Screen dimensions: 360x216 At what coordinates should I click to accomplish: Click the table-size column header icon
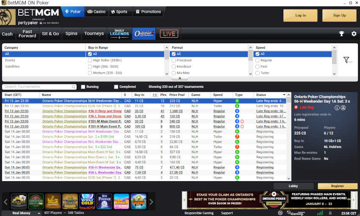155,95
